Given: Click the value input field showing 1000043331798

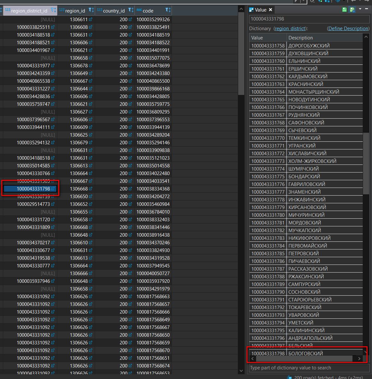Looking at the screenshot, I should 309,19.
